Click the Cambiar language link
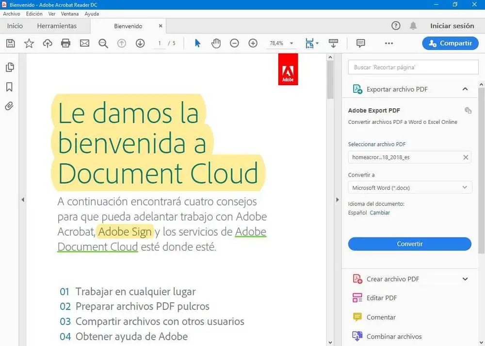The image size is (485, 346). [380, 213]
